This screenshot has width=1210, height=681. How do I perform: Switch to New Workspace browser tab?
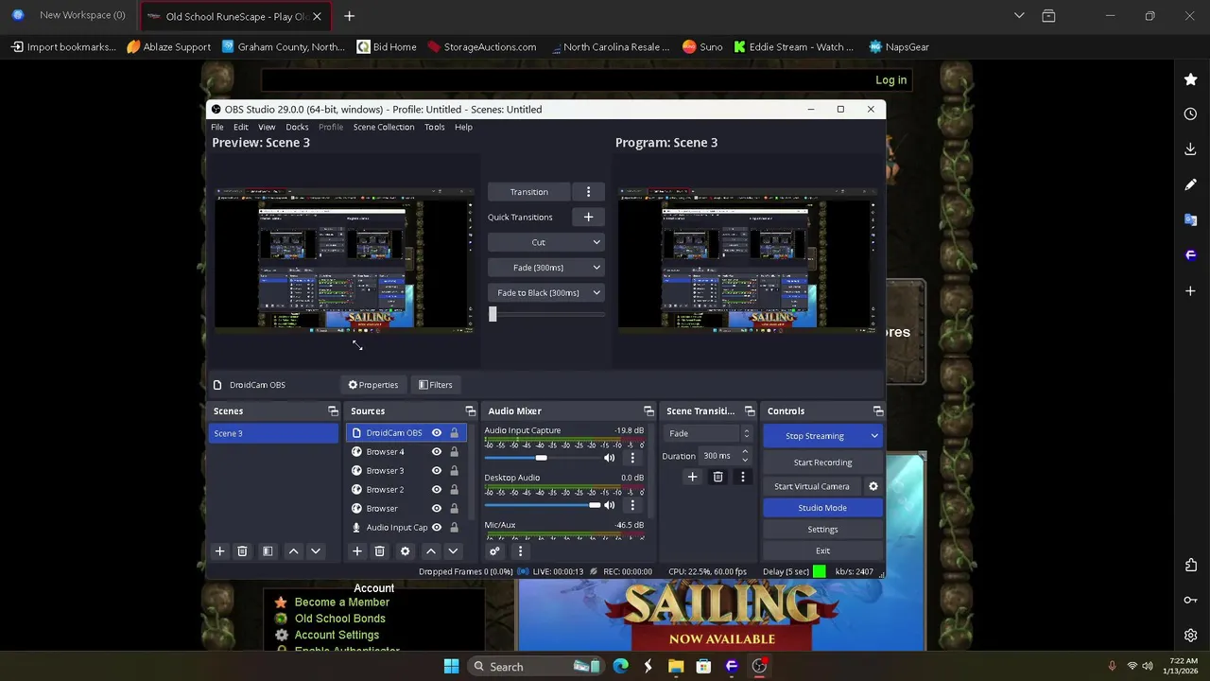point(71,15)
